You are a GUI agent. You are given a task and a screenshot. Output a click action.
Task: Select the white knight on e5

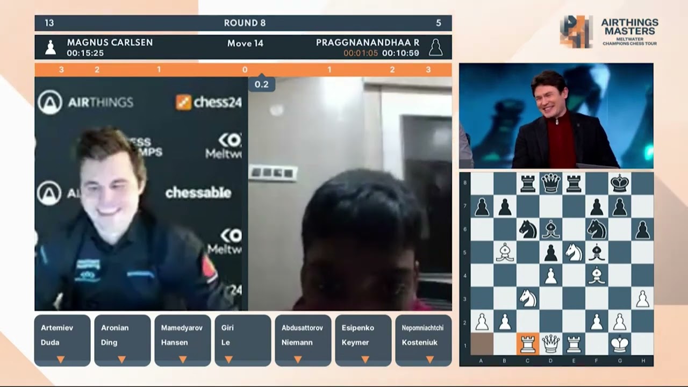[x=574, y=252]
